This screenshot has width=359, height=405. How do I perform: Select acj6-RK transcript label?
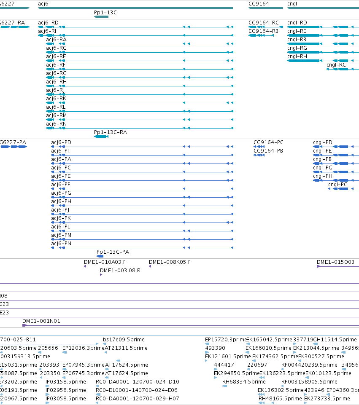coord(56,99)
